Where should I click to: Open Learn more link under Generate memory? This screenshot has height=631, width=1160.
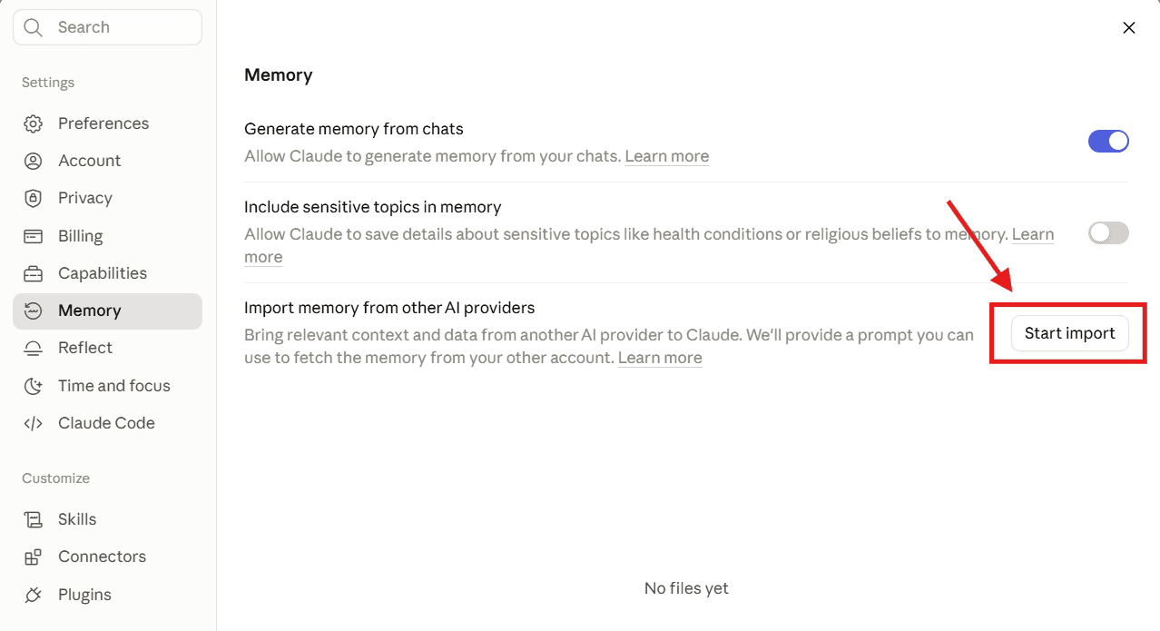click(667, 156)
